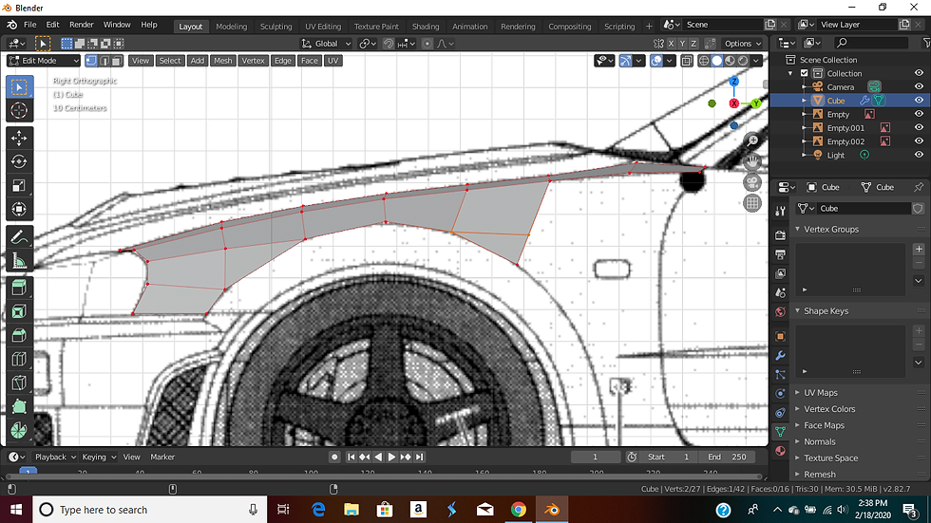This screenshot has height=523, width=931.
Task: Switch to the UV Editing workspace tab
Action: (x=323, y=26)
